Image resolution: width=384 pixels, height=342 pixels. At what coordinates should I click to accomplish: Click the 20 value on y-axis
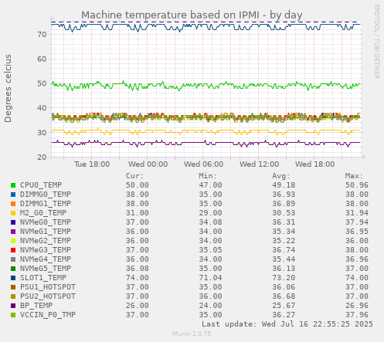pos(42,157)
